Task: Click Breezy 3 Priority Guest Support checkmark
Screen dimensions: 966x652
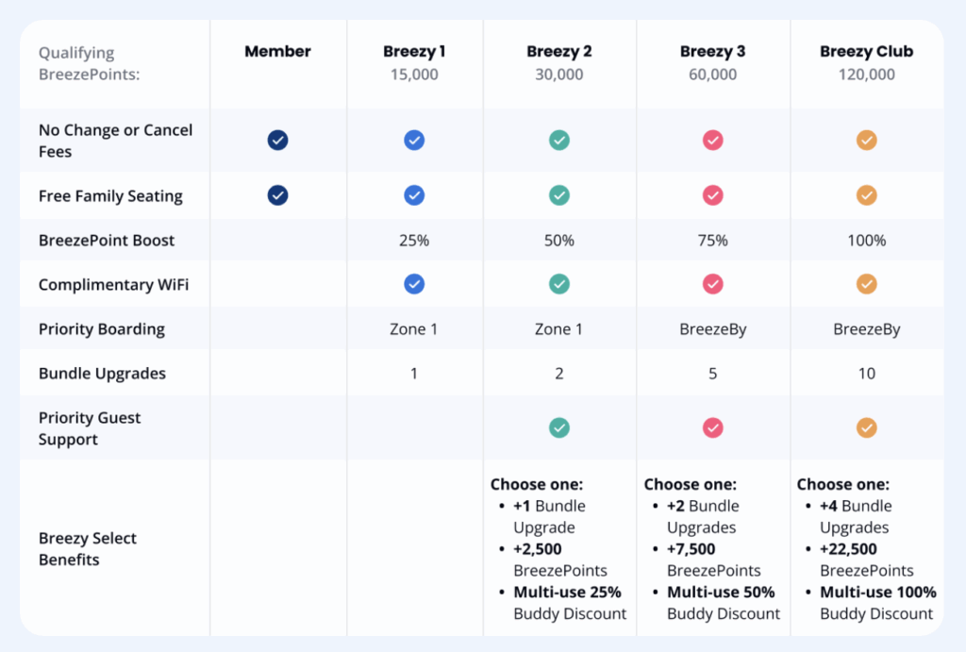Action: click(x=713, y=428)
